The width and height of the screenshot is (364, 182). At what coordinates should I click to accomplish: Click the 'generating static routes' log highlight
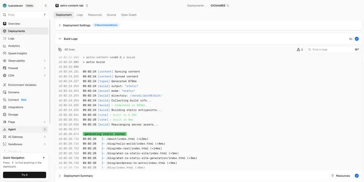105,134
